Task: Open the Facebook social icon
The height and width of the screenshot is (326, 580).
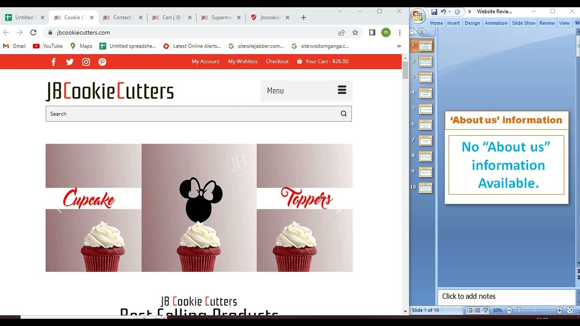Action: 53,62
